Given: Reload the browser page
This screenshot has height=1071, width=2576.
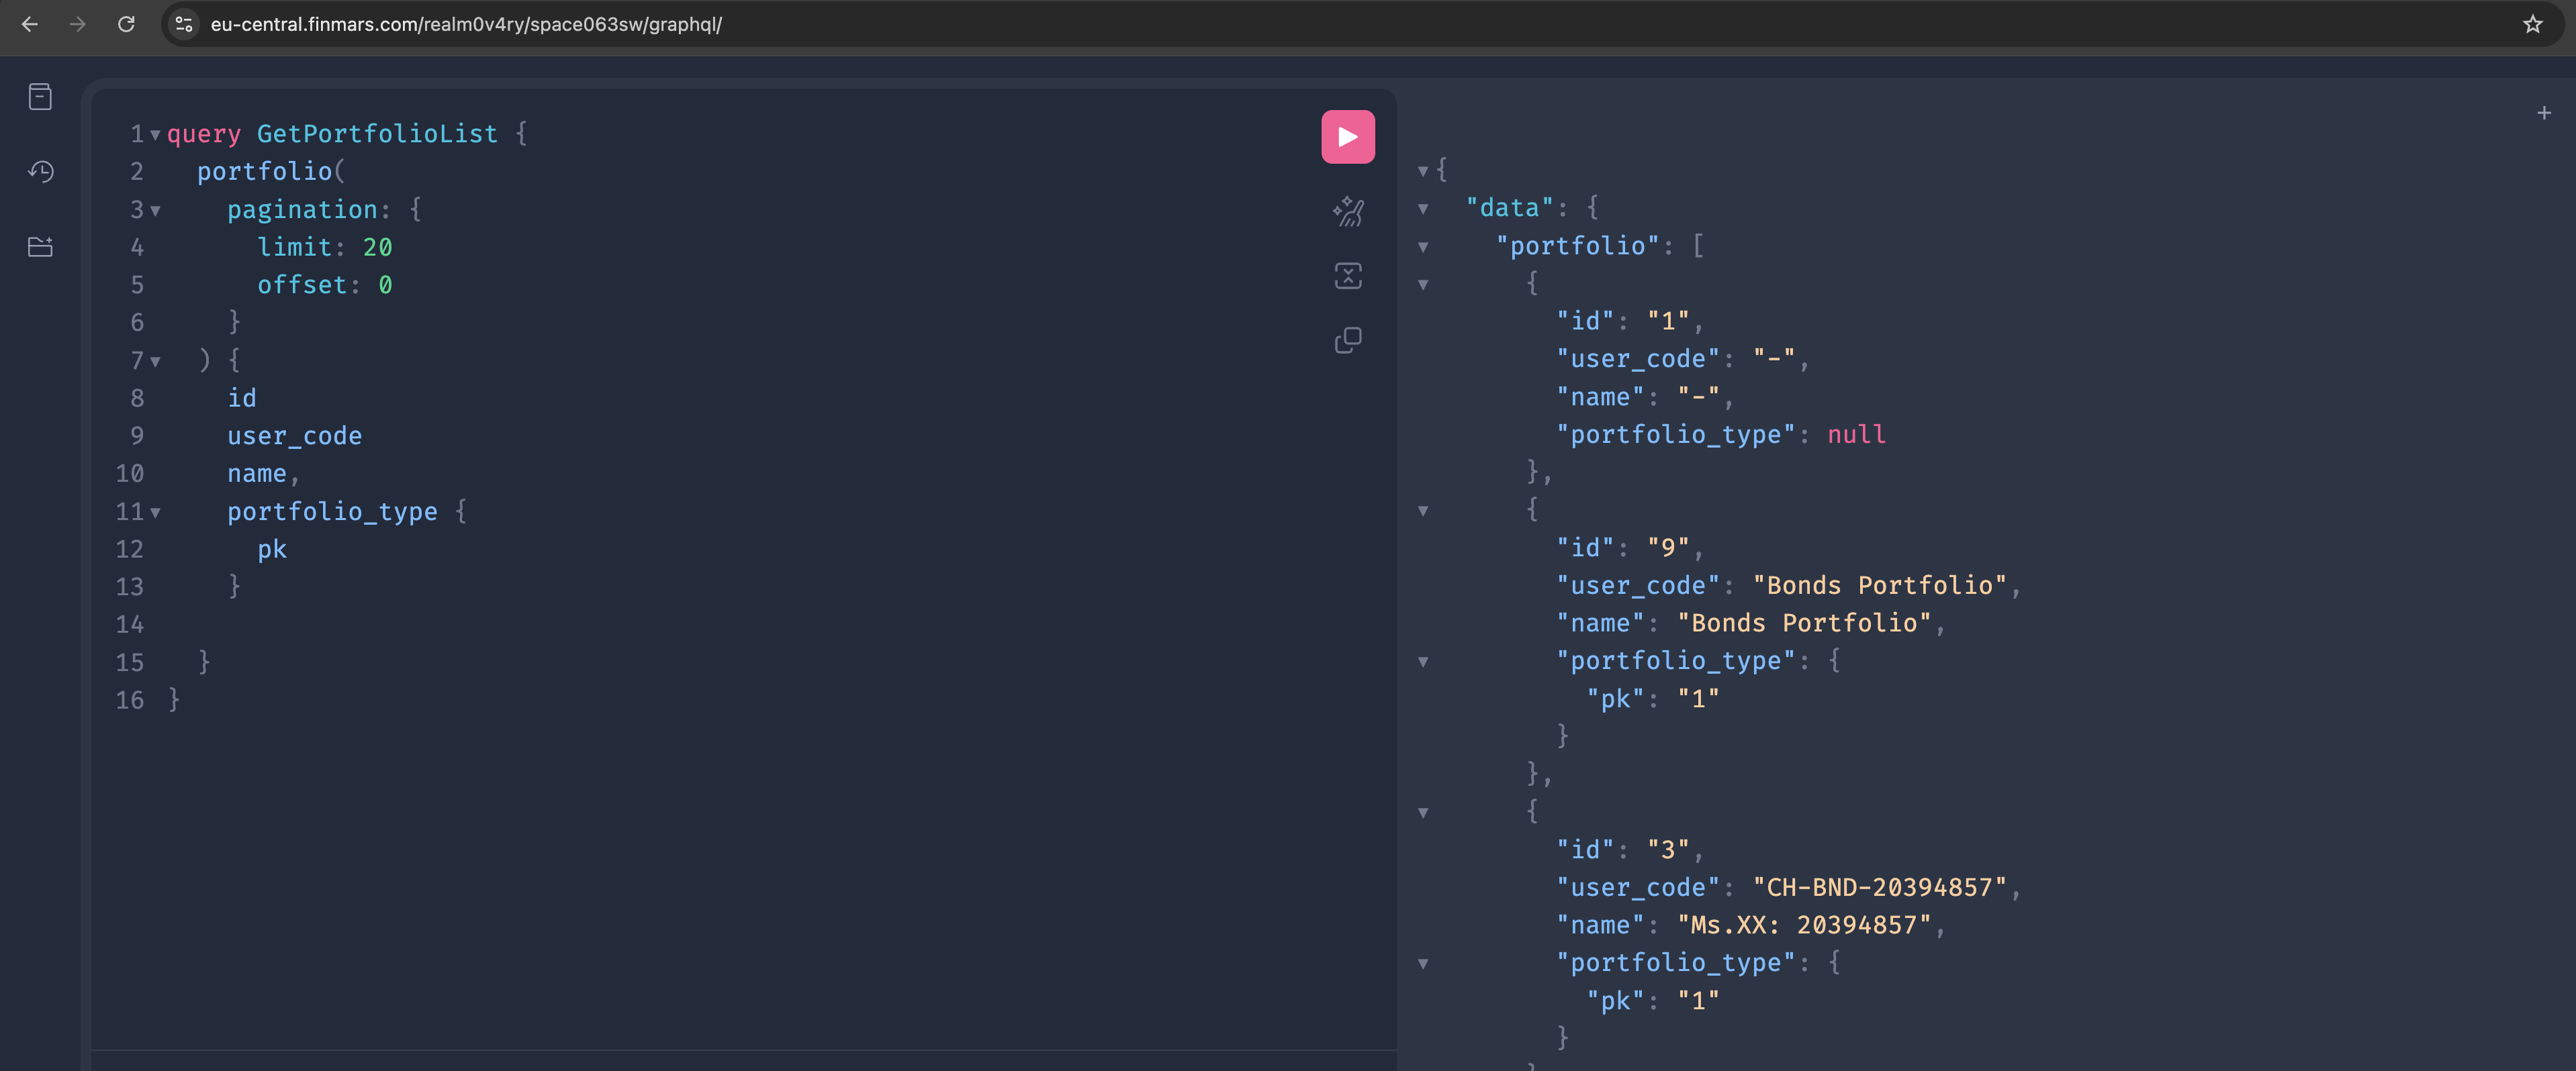Looking at the screenshot, I should pos(126,24).
